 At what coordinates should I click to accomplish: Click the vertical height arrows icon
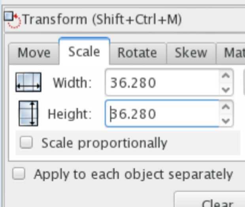pyautogui.click(x=28, y=114)
